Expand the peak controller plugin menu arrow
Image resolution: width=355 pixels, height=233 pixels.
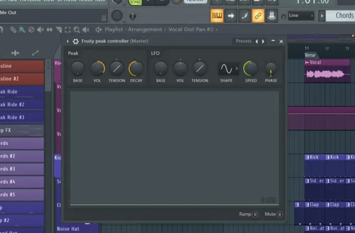pos(67,41)
